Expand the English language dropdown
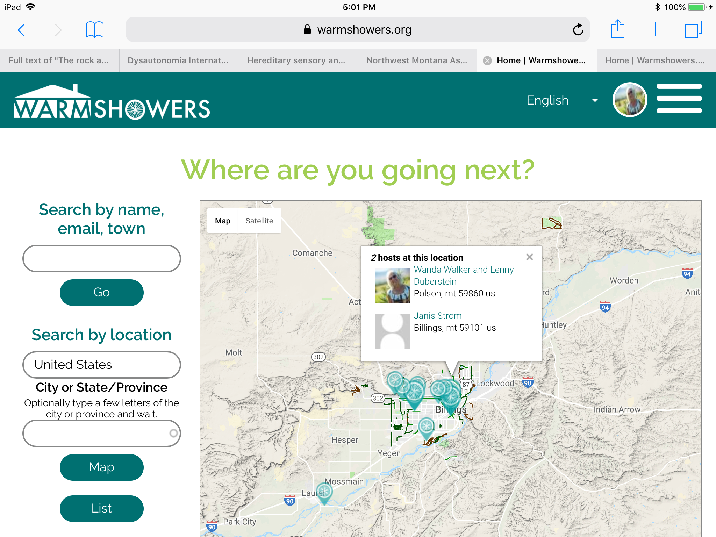The width and height of the screenshot is (716, 537). (x=562, y=100)
